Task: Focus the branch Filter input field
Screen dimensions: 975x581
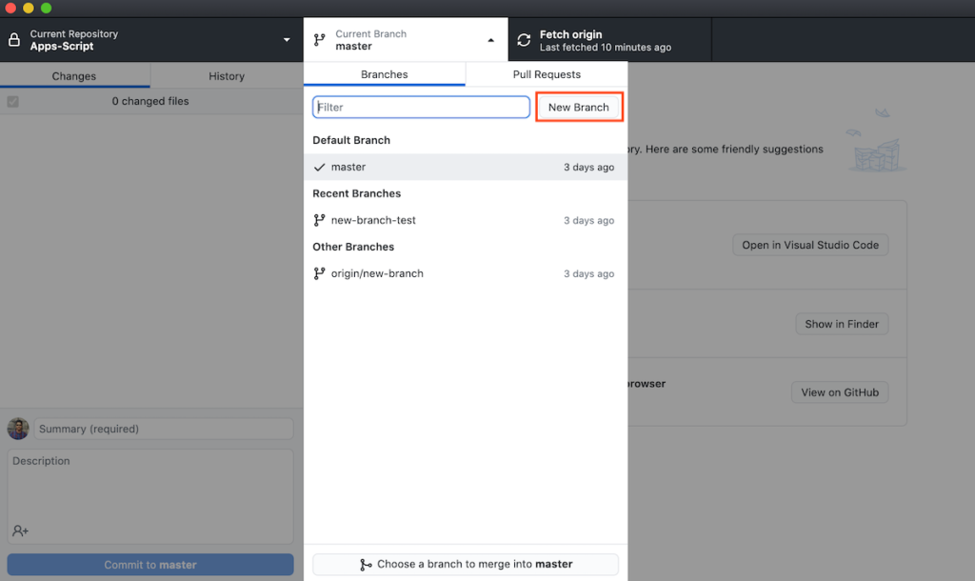Action: (x=421, y=107)
